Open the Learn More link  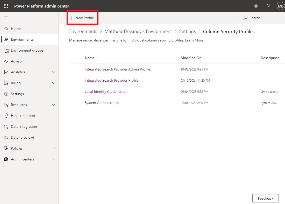(194, 40)
